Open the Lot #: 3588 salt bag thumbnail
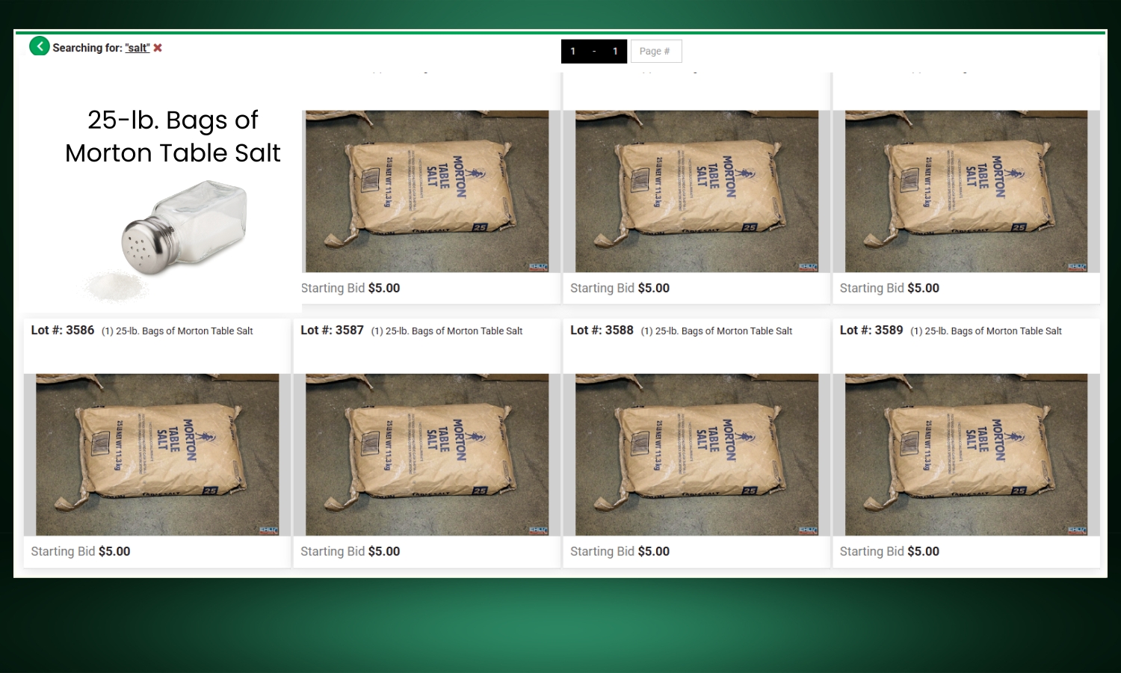Viewport: 1121px width, 673px height. (697, 455)
